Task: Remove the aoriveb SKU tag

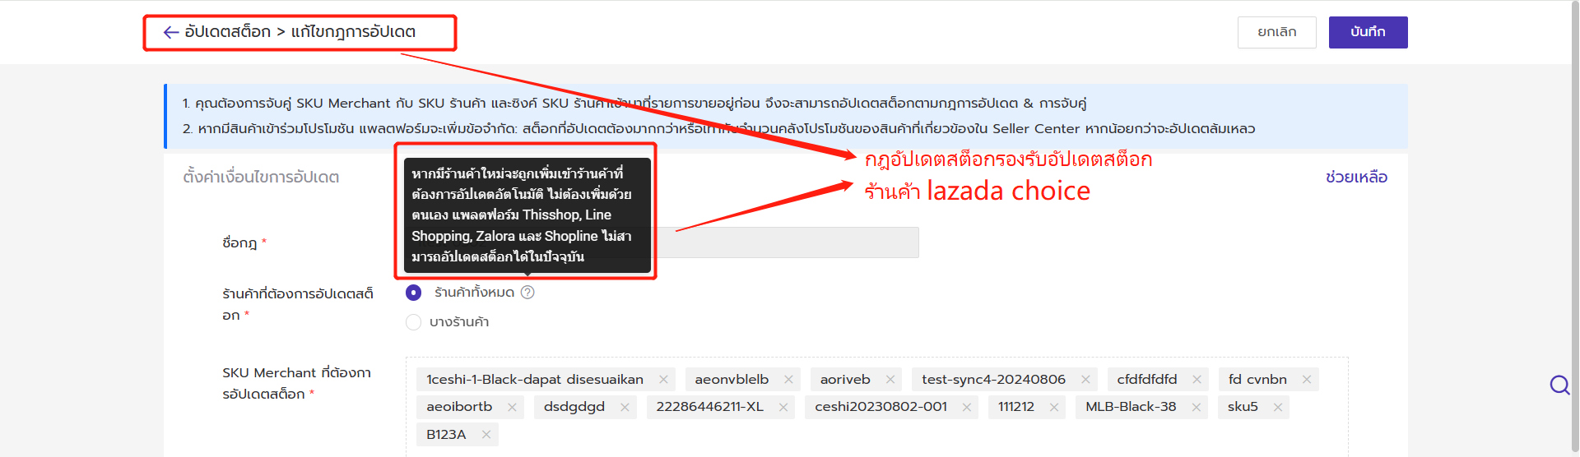Action: click(890, 379)
